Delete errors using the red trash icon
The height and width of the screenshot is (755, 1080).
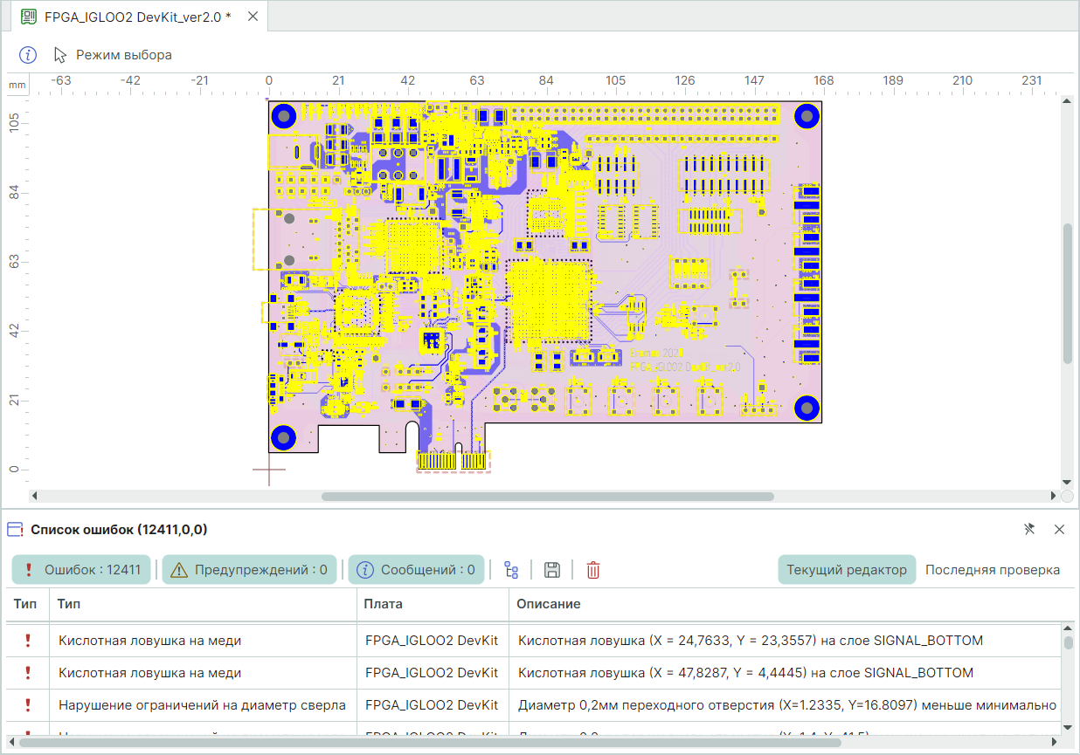(x=593, y=571)
